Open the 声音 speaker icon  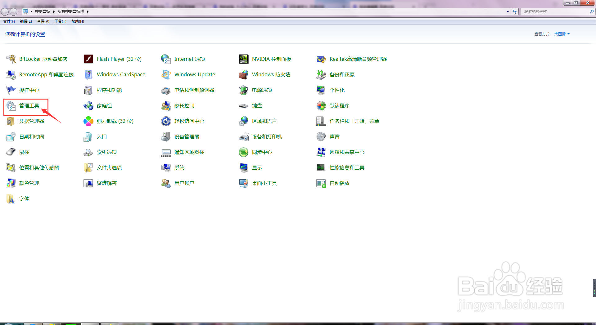tap(321, 136)
